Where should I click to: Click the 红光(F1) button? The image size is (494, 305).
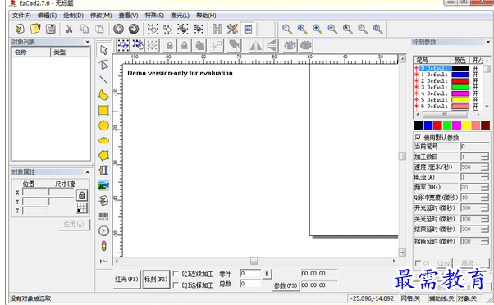(126, 280)
